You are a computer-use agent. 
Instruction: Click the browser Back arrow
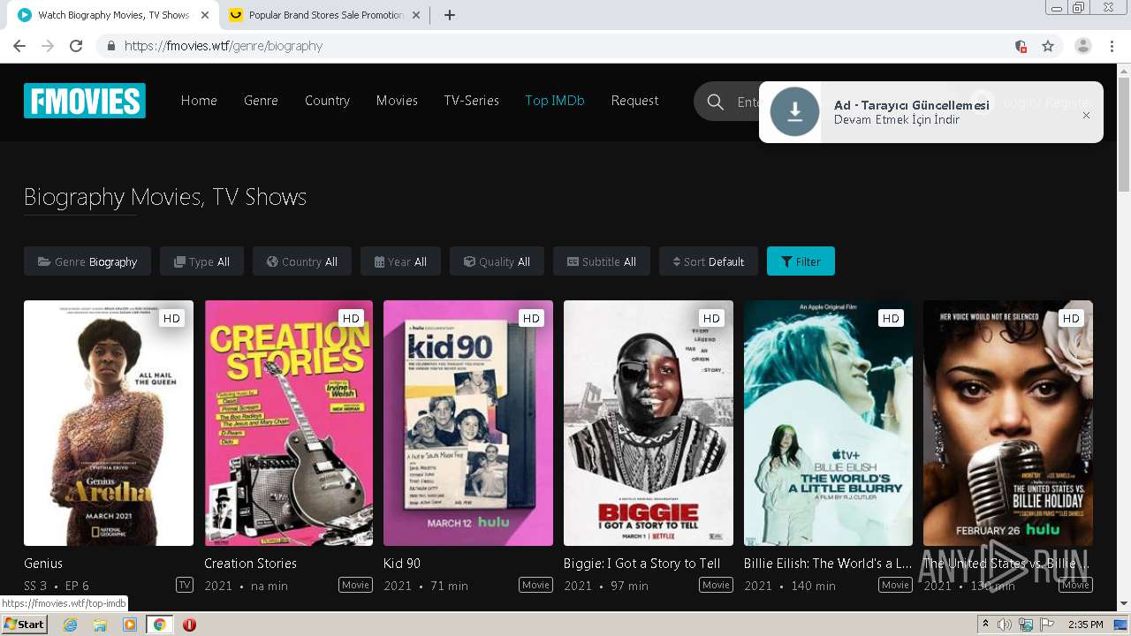19,46
